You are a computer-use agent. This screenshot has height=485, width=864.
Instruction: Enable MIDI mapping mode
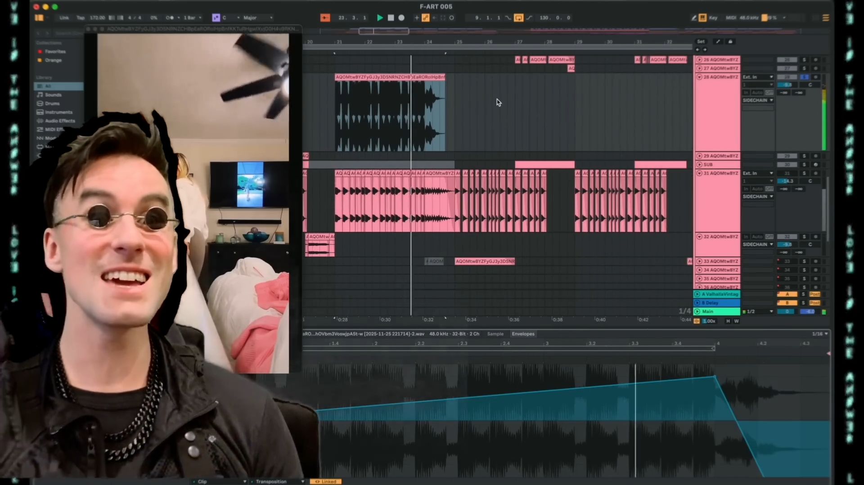(730, 18)
